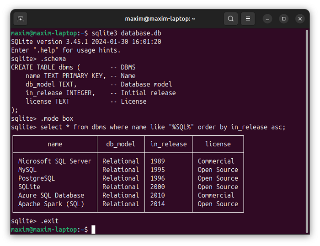Viewport: 320px width, 246px height.
Task: Maximize the terminal window
Action: 284,19
